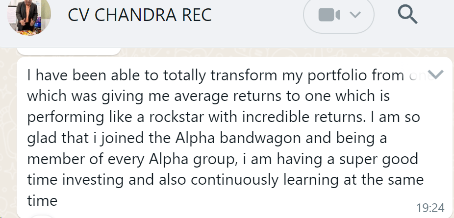Start a video call from the camera icon
Image resolution: width=454 pixels, height=218 pixels.
coord(329,15)
